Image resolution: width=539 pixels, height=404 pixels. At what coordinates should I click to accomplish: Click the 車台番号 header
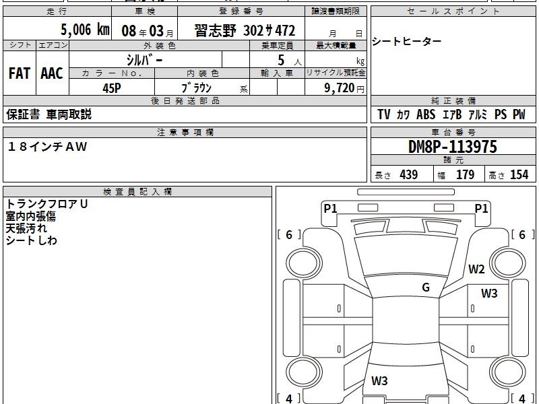tap(453, 132)
